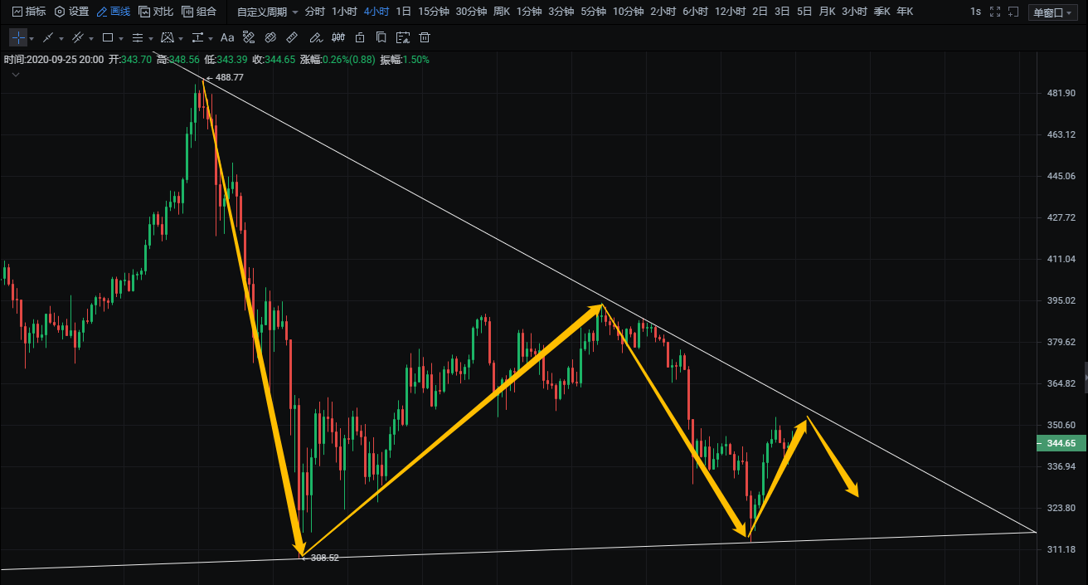Open the 指标 indicators panel
The image size is (1088, 585).
point(28,12)
